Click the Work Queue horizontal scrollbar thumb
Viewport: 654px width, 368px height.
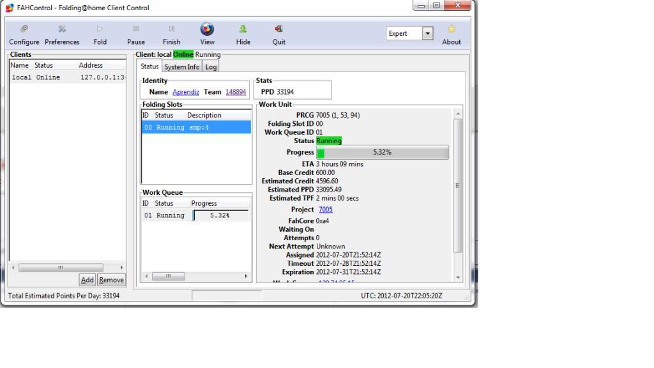coord(169,276)
